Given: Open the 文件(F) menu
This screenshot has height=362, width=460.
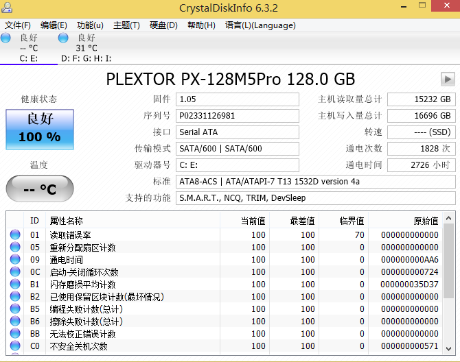Looking at the screenshot, I should pyautogui.click(x=18, y=25).
